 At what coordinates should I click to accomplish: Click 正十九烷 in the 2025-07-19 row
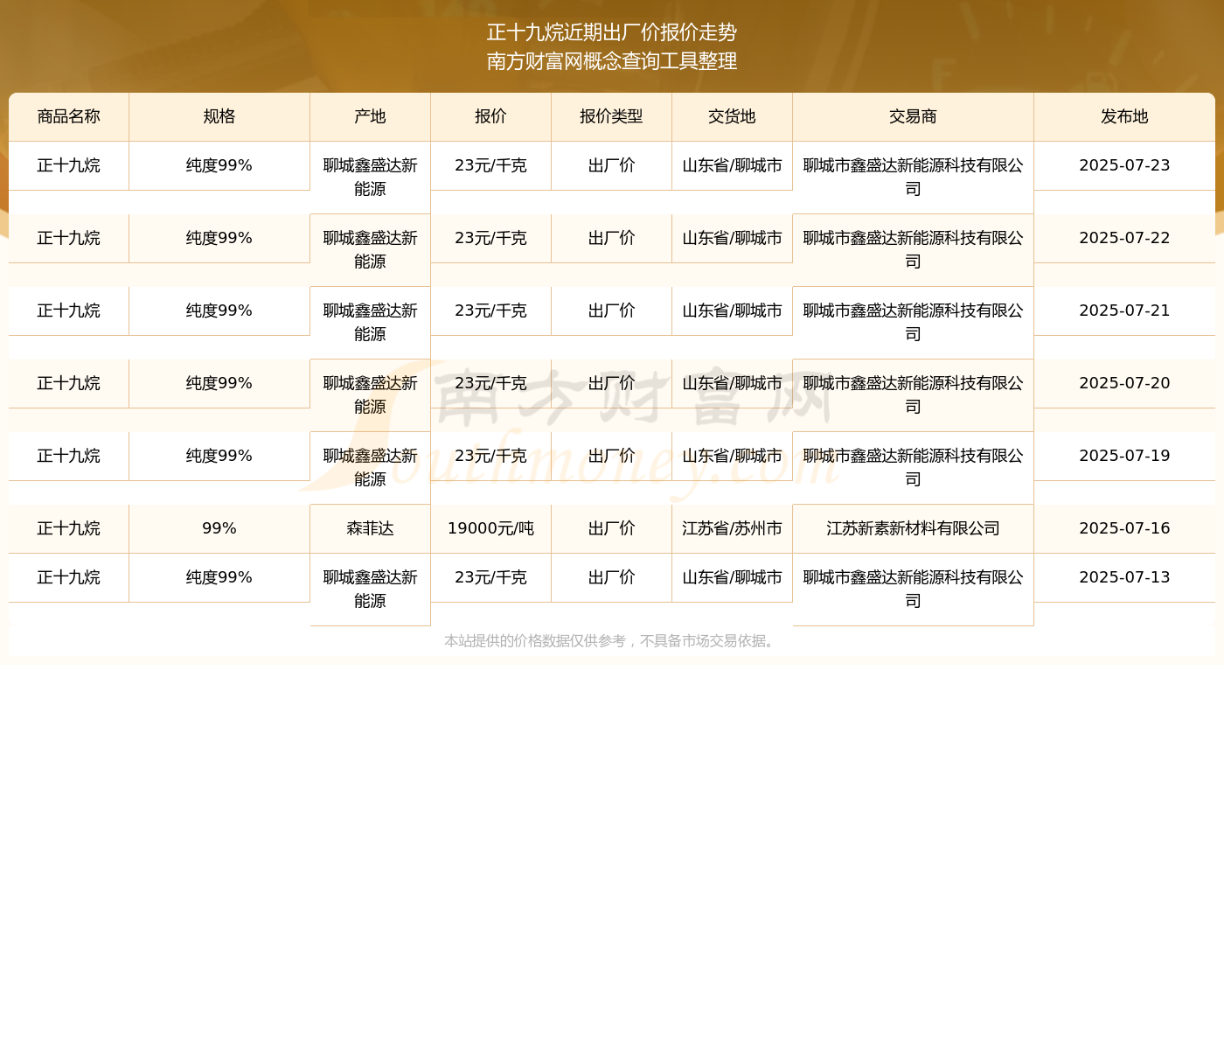(x=69, y=456)
